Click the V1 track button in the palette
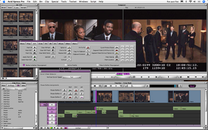Viewport: 208px width, 130px height. (123, 47)
